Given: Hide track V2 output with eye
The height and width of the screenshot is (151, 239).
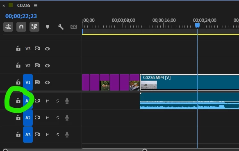Looking at the screenshot, I should pyautogui.click(x=48, y=65).
